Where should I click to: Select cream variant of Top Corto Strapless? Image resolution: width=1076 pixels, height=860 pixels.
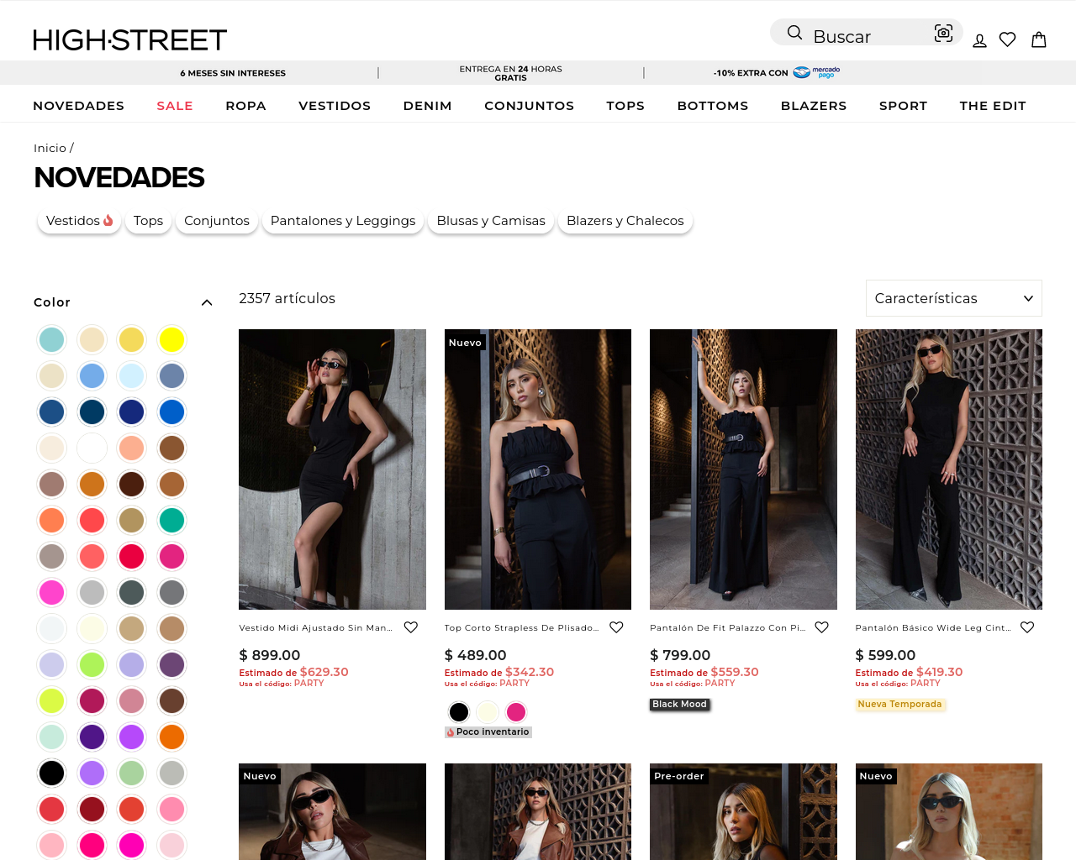[488, 712]
